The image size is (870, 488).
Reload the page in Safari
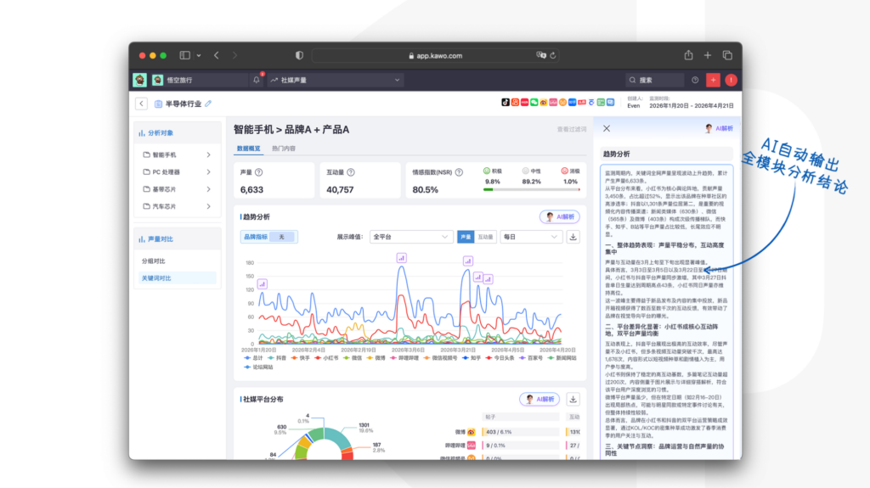click(553, 55)
